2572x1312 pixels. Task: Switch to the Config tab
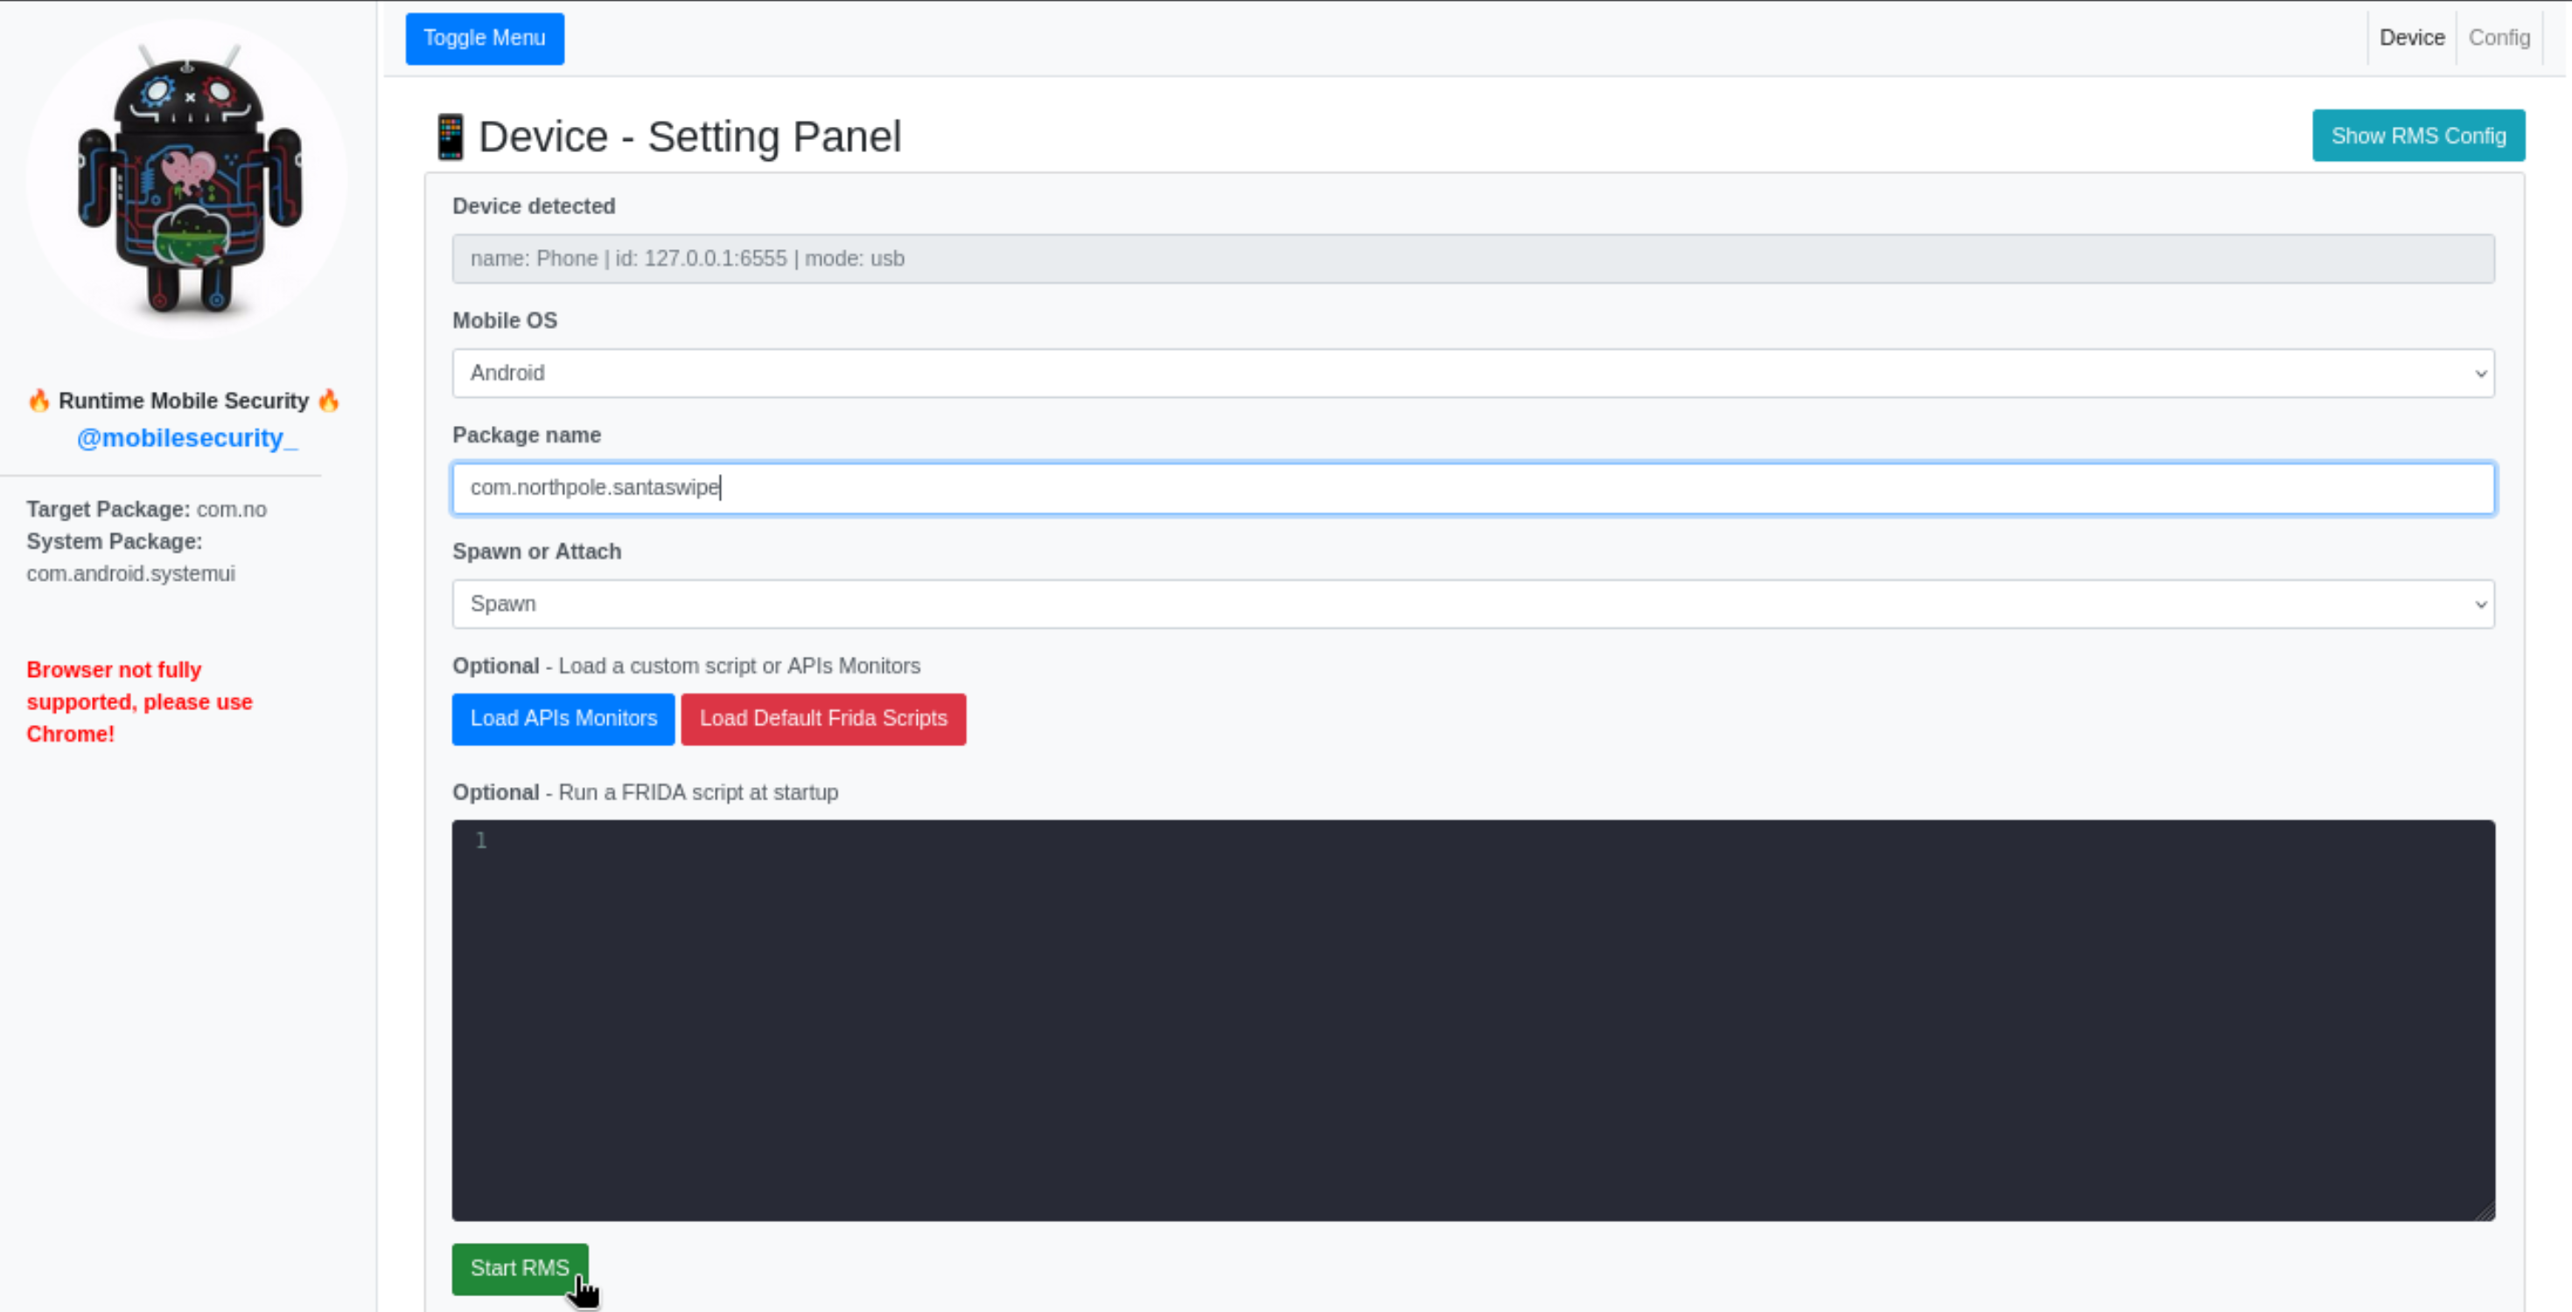(2499, 38)
